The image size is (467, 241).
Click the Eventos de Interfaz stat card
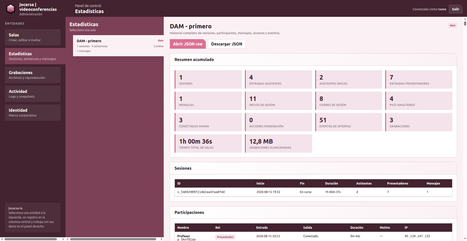(x=349, y=122)
